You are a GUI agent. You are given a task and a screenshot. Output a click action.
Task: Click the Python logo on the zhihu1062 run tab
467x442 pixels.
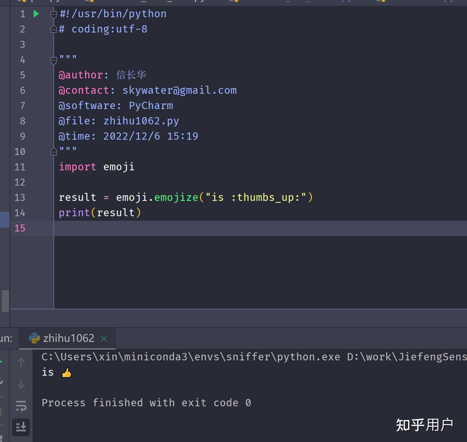point(34,338)
